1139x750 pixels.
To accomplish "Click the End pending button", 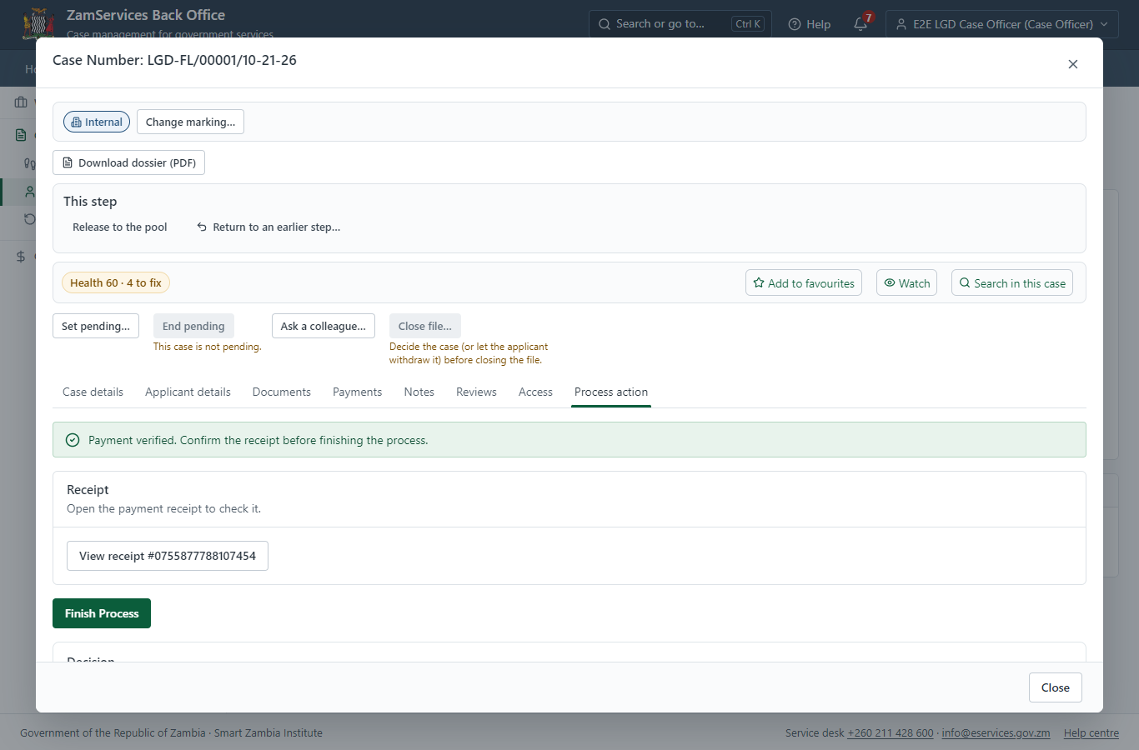I will tap(193, 327).
